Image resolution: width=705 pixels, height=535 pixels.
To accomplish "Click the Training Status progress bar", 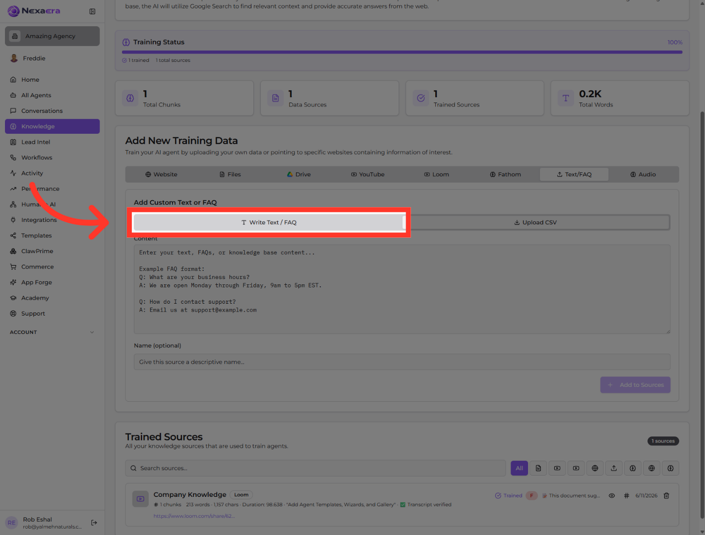I will (402, 52).
